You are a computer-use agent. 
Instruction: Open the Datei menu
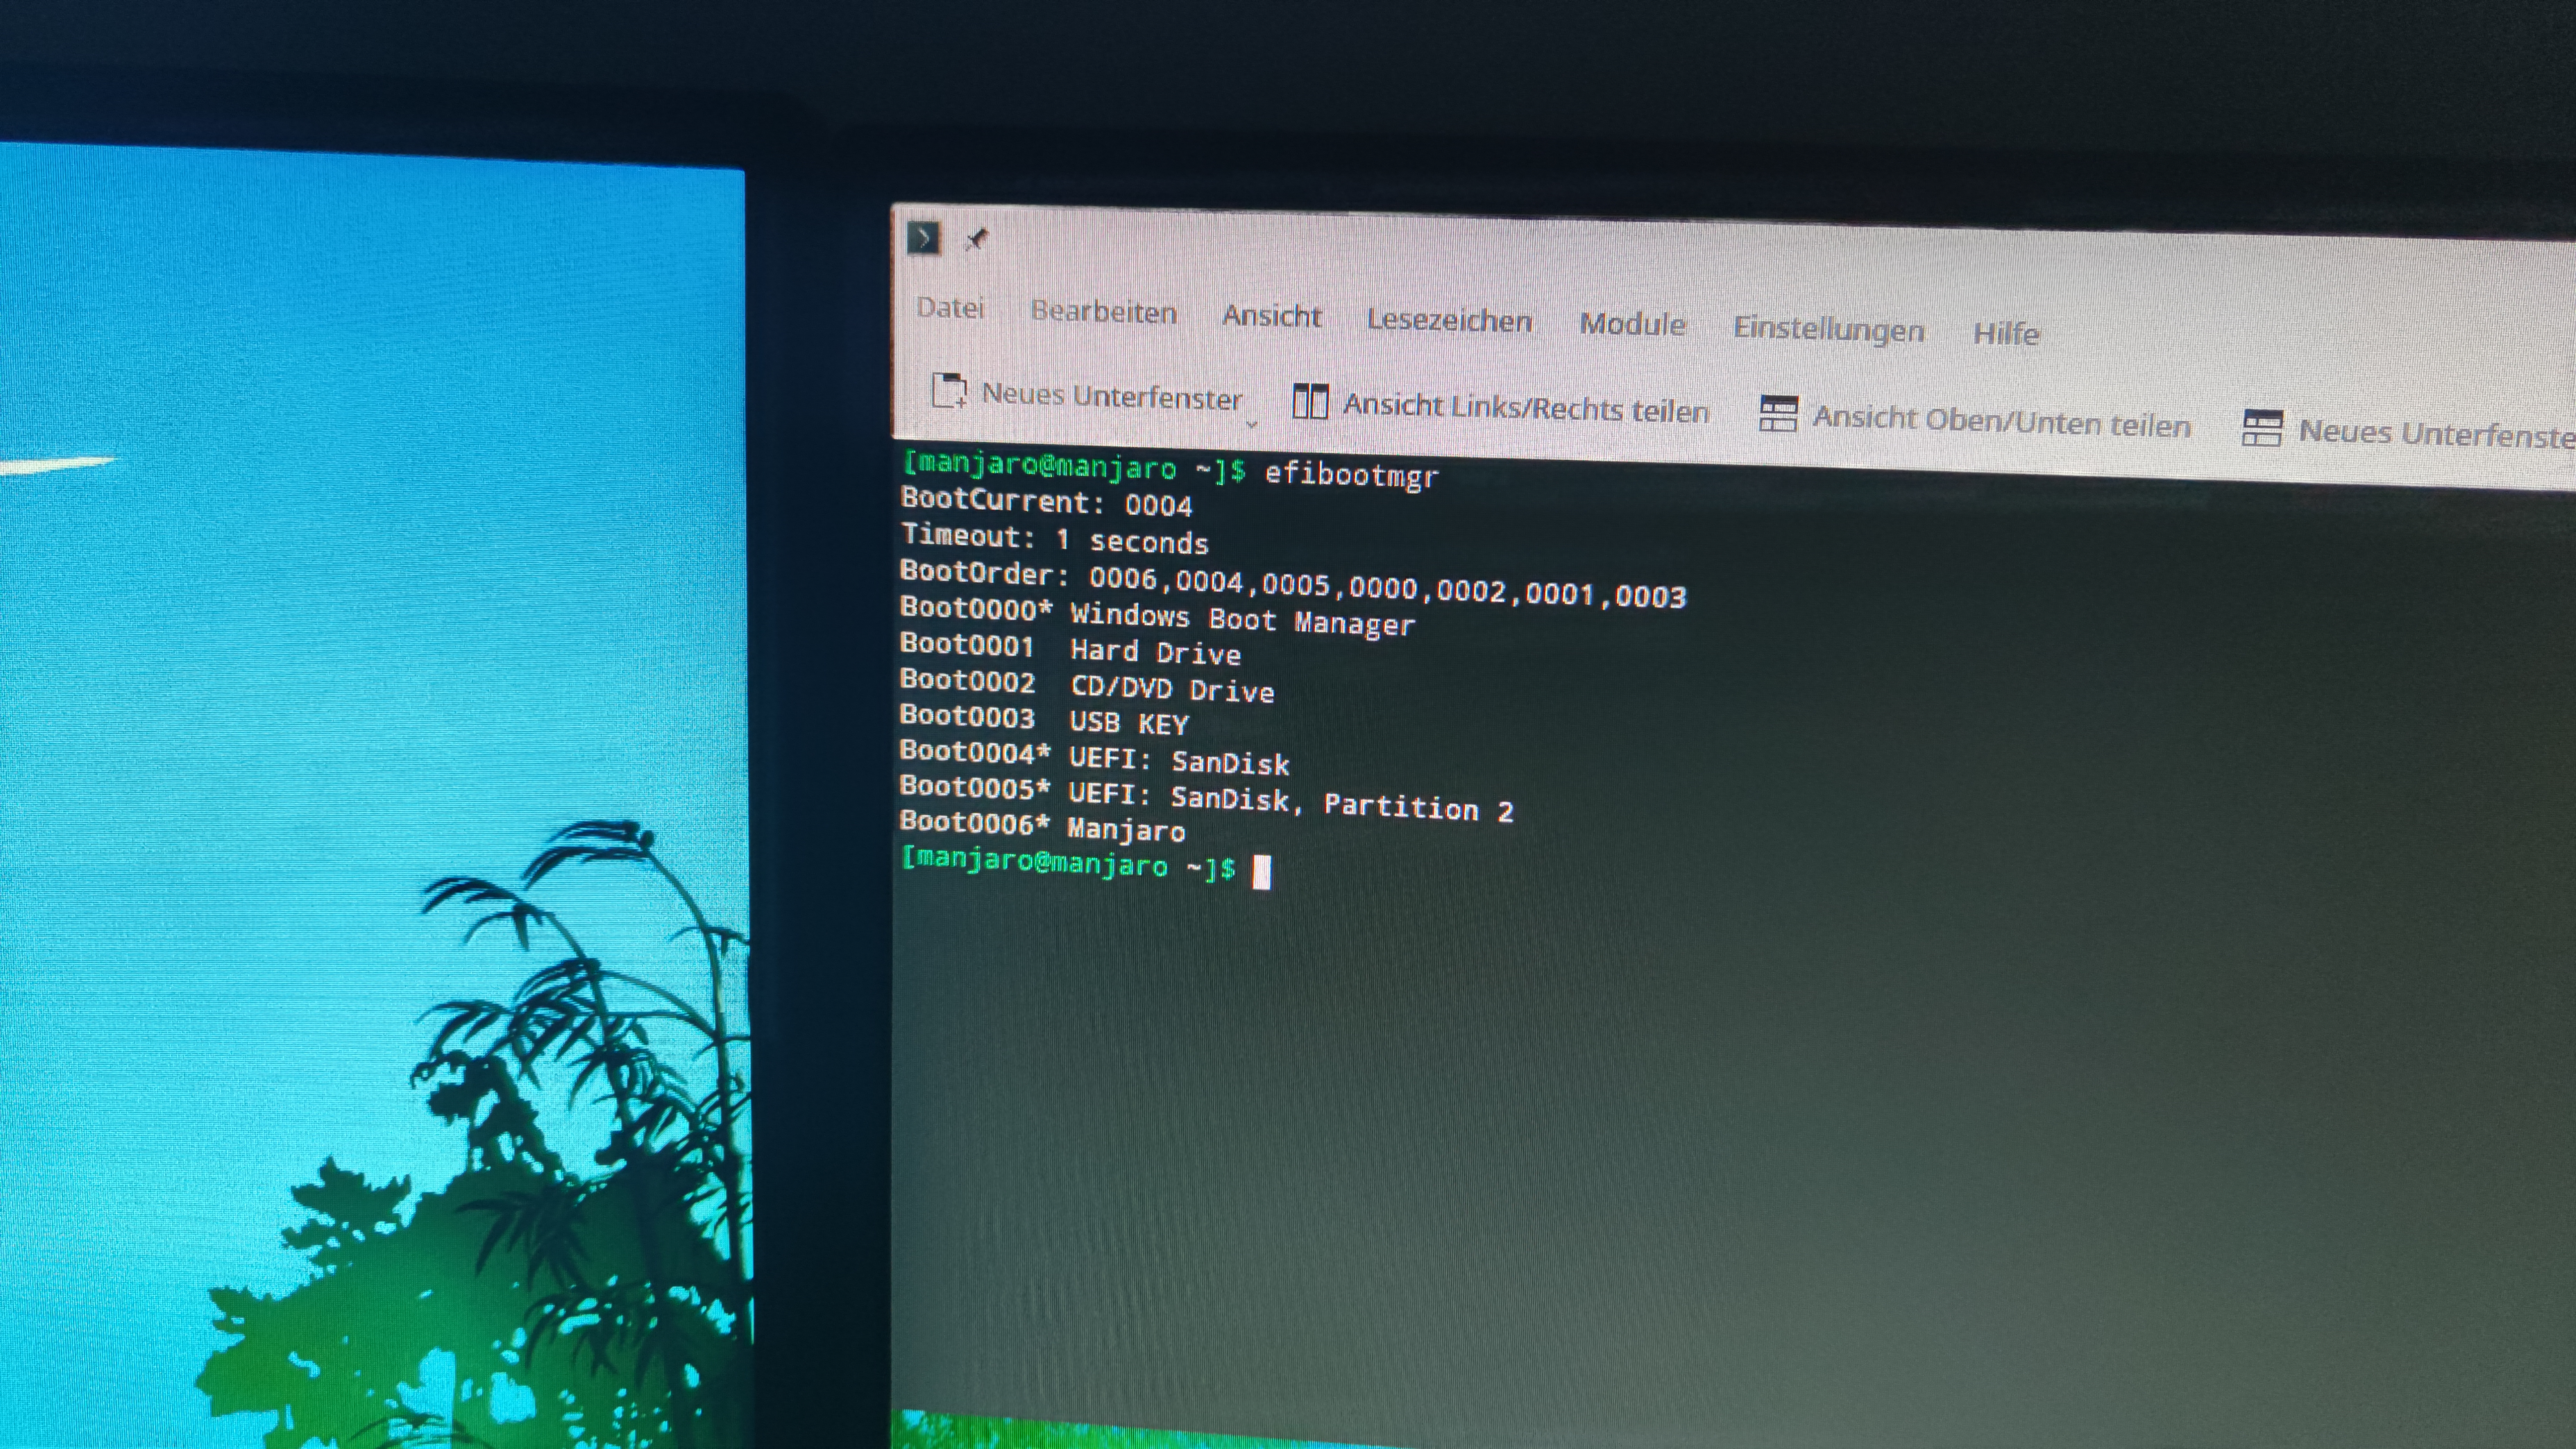[x=949, y=308]
